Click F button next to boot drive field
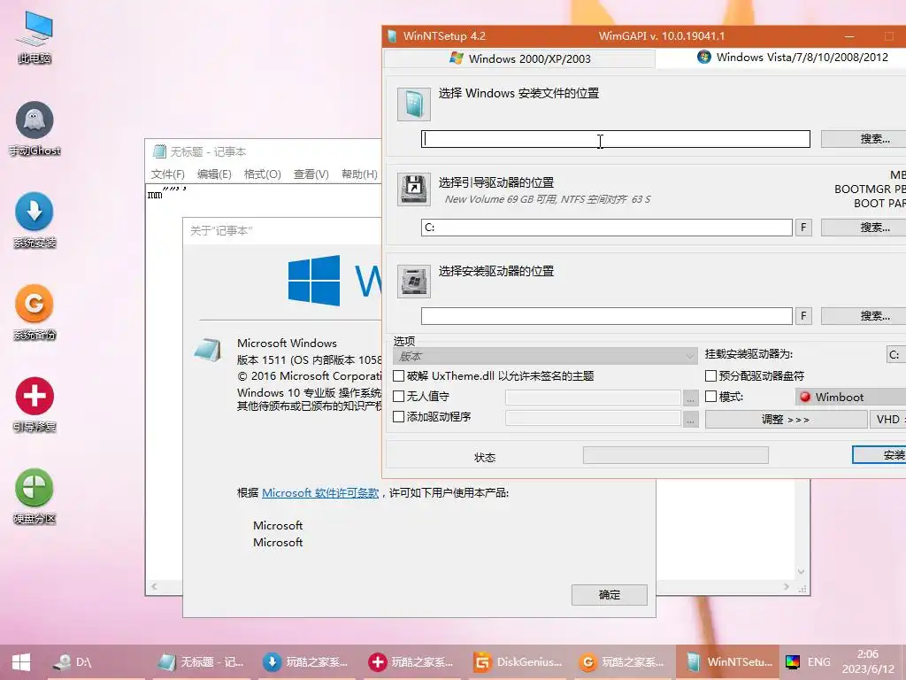 pos(803,228)
